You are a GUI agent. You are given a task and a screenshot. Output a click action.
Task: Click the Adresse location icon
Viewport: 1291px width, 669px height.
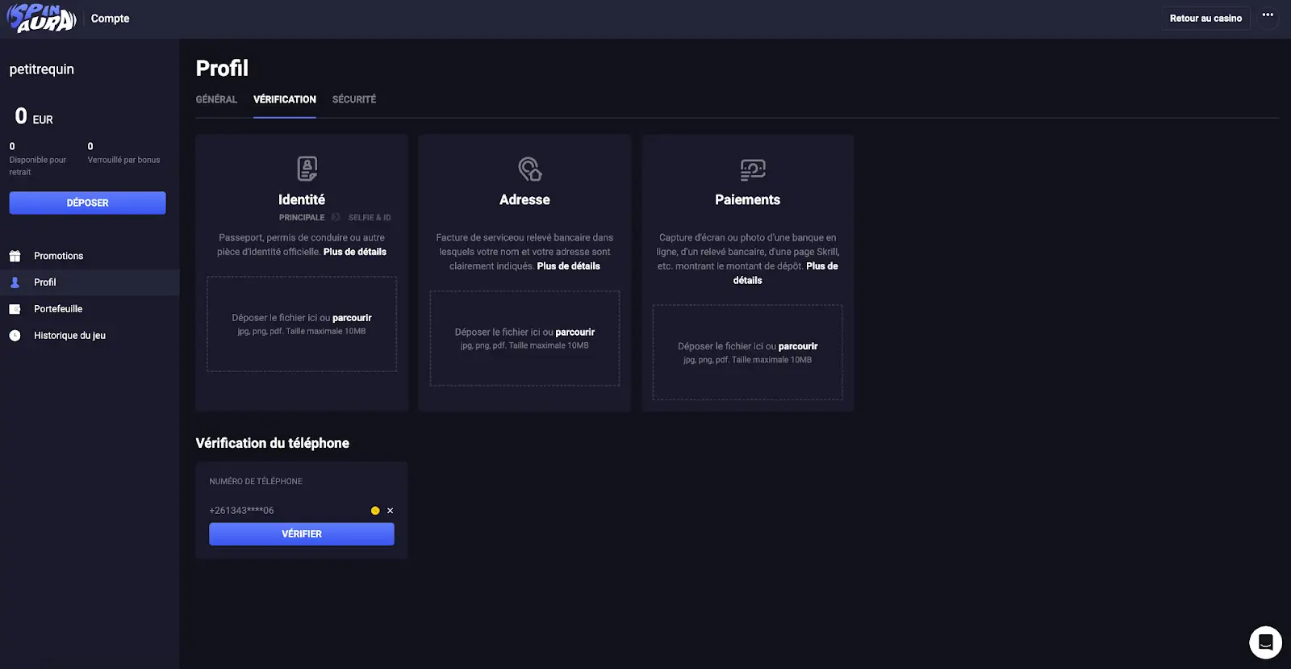coord(529,169)
